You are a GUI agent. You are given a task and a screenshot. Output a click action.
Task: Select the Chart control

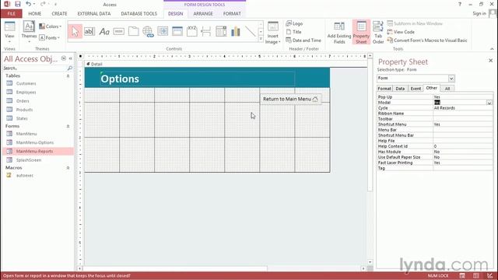tap(236, 31)
